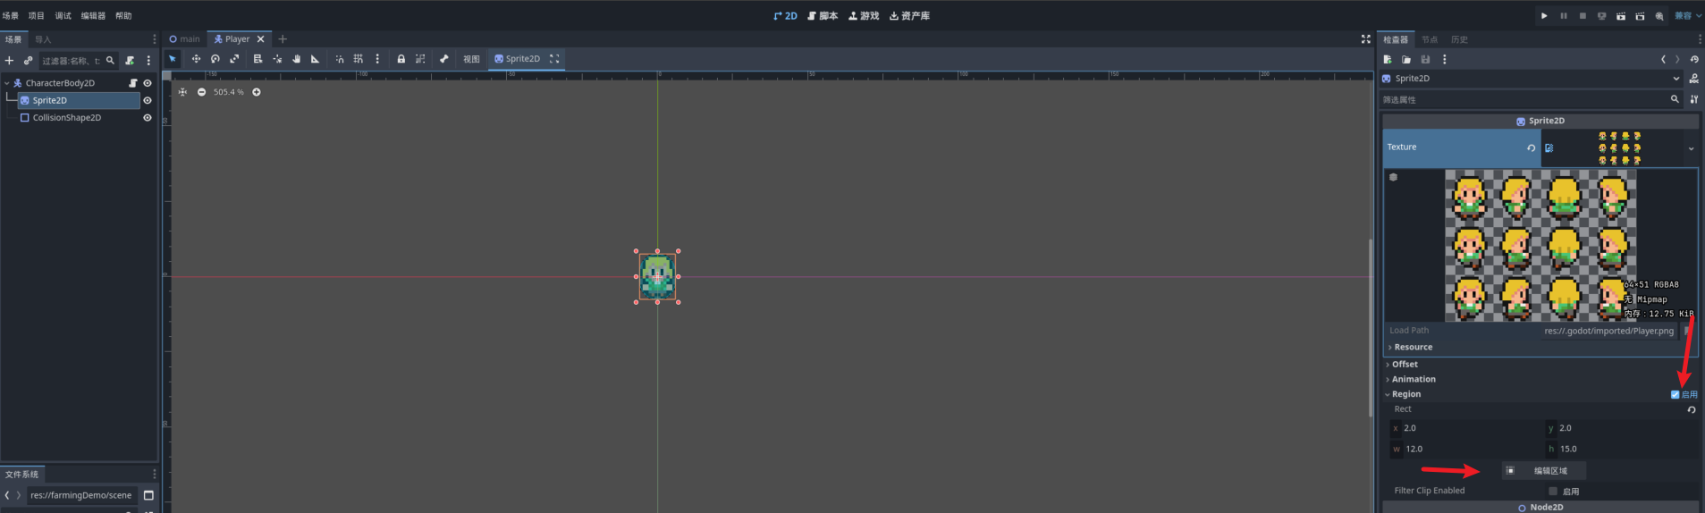This screenshot has width=1705, height=513.
Task: Enable the Filter Clip Enabled checkbox
Action: pos(1553,491)
